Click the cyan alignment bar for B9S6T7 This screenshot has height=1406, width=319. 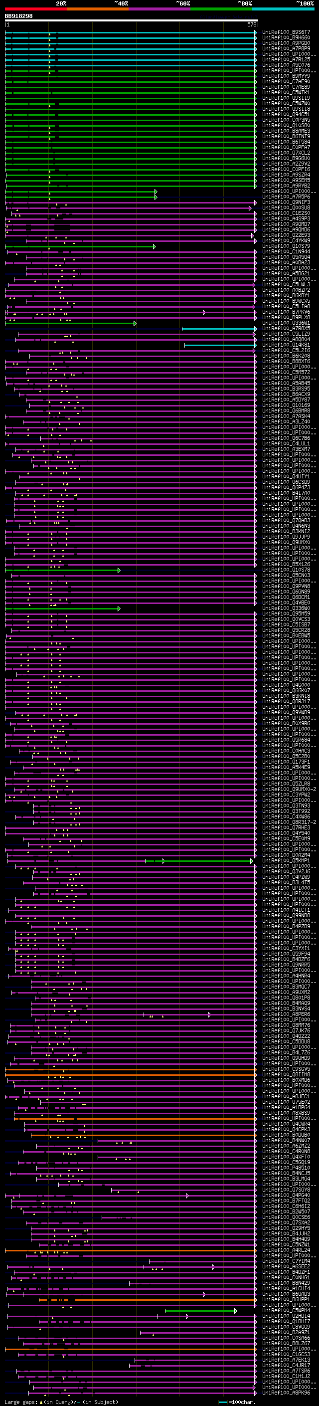point(131,32)
